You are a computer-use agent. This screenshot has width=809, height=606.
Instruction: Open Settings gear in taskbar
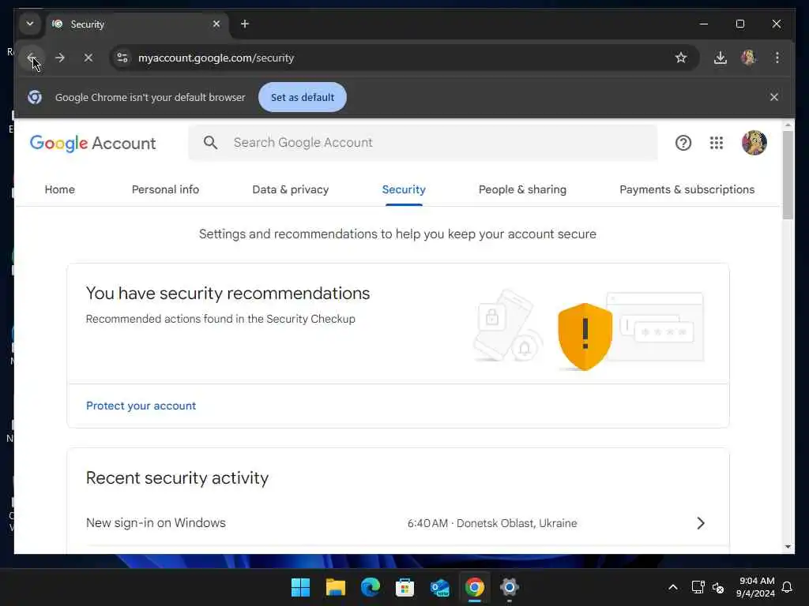[510, 587]
